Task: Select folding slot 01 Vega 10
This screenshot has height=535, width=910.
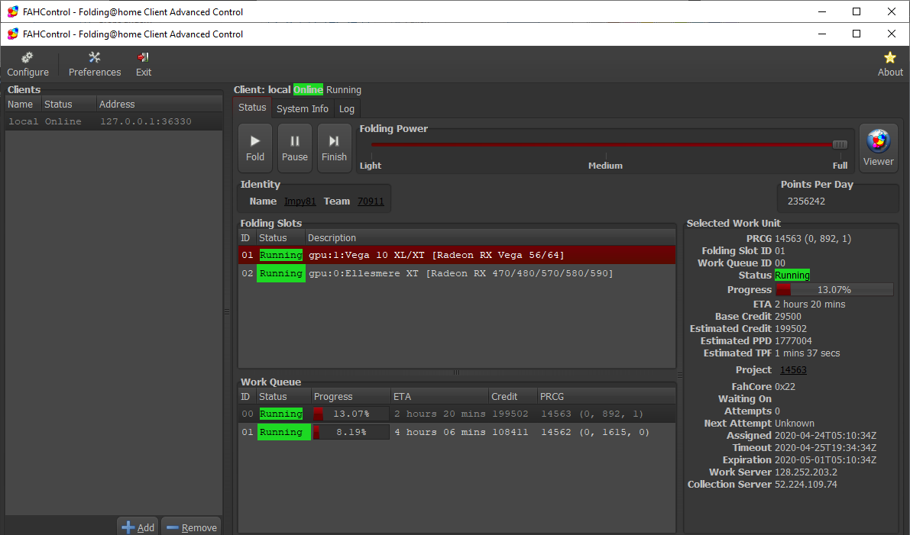Action: 457,255
